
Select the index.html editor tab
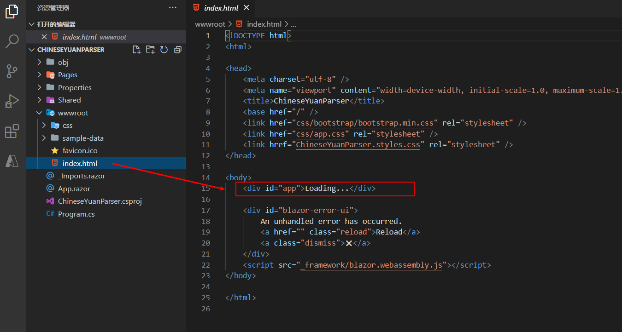click(222, 8)
